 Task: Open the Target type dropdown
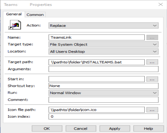(104, 45)
